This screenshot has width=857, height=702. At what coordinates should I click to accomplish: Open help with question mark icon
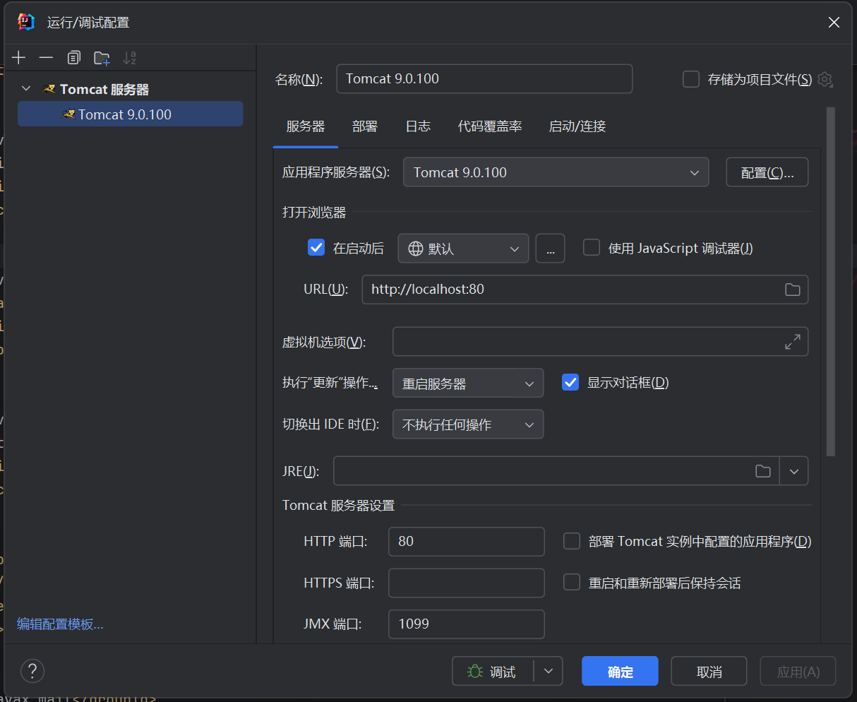[x=32, y=671]
